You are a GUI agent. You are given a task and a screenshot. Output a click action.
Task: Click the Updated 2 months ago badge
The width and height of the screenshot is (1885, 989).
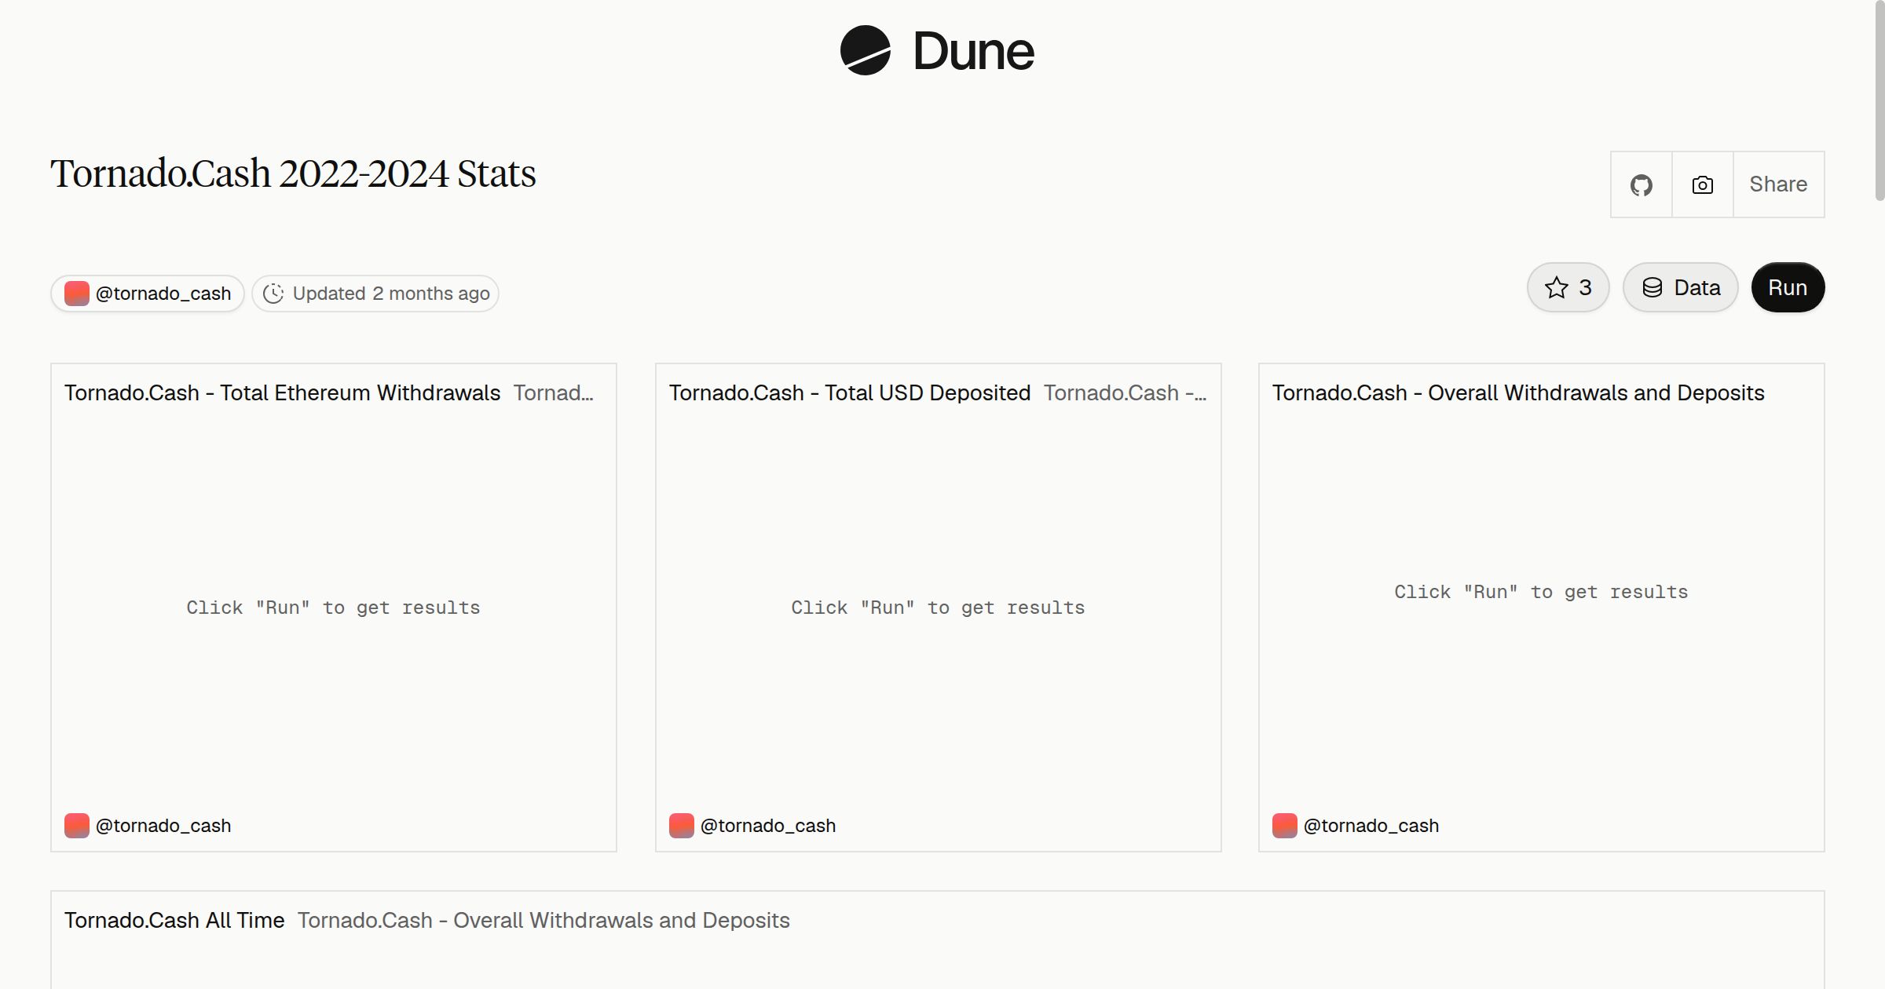(375, 294)
